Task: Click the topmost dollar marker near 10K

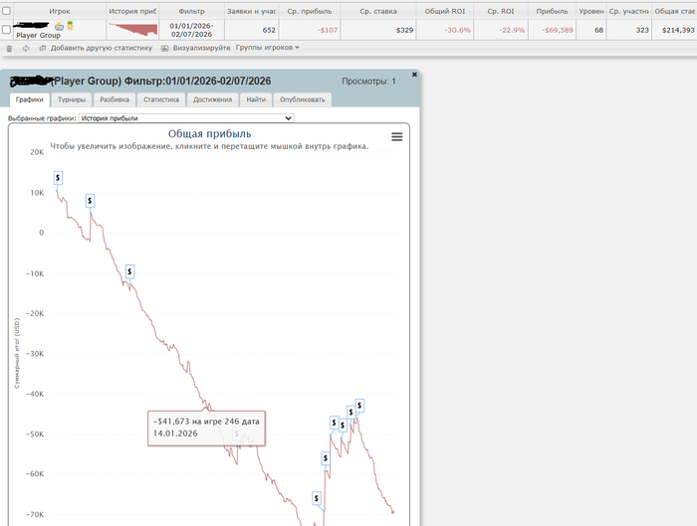Action: [x=58, y=178]
